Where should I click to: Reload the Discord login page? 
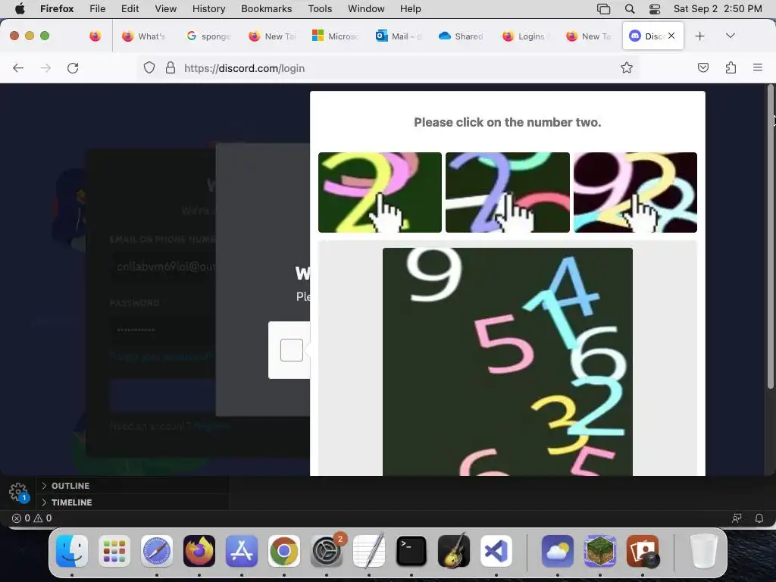click(73, 67)
